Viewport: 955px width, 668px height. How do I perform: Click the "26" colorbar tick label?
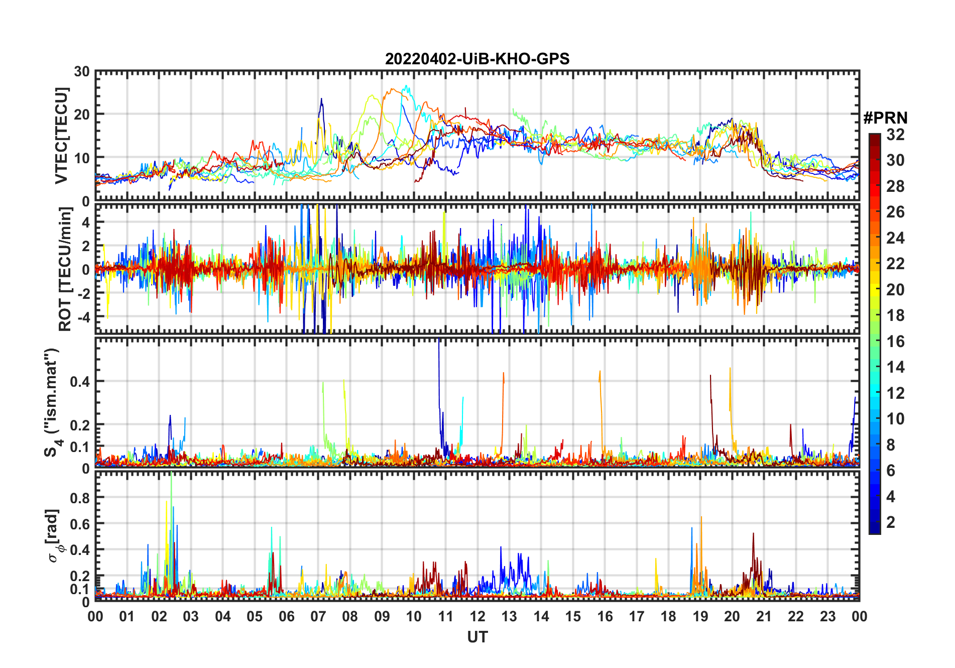(x=895, y=212)
